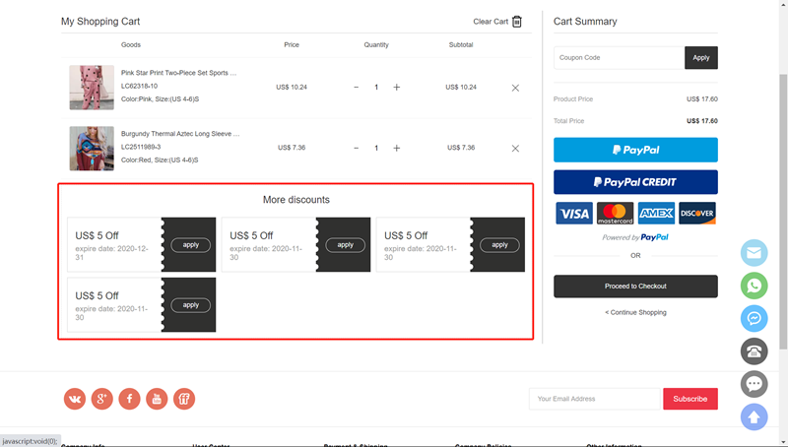
Task: Open the YouTube social icon
Action: (x=157, y=399)
